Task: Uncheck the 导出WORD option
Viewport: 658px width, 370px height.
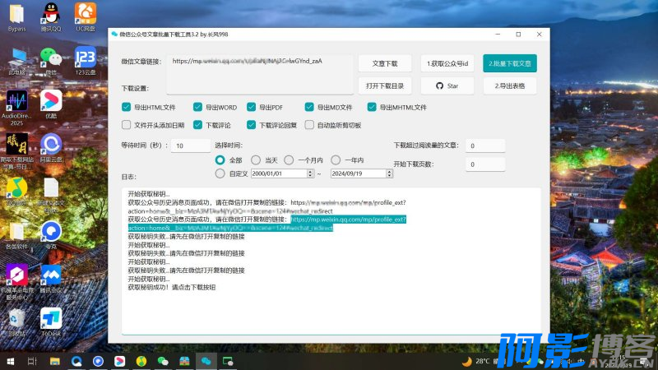Action: coord(197,107)
